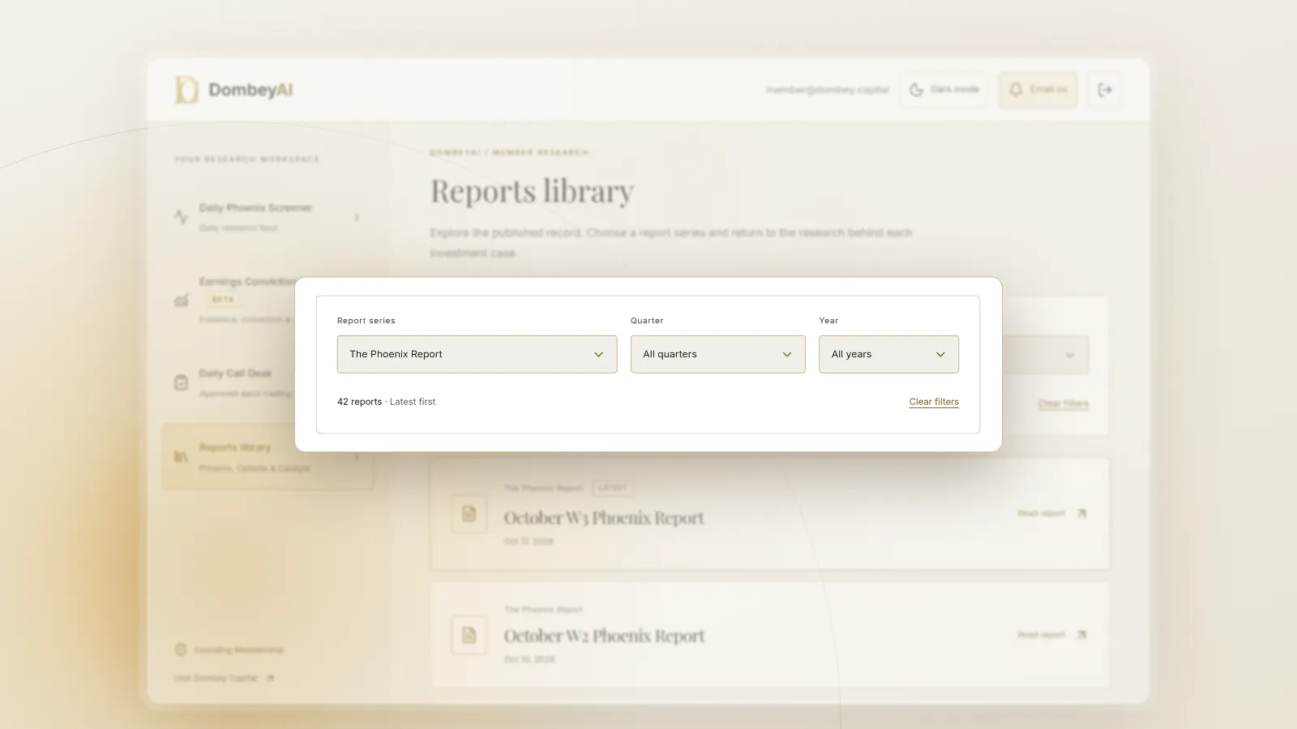Viewport: 1297px width, 729px height.
Task: Open the All years dropdown
Action: 888,354
